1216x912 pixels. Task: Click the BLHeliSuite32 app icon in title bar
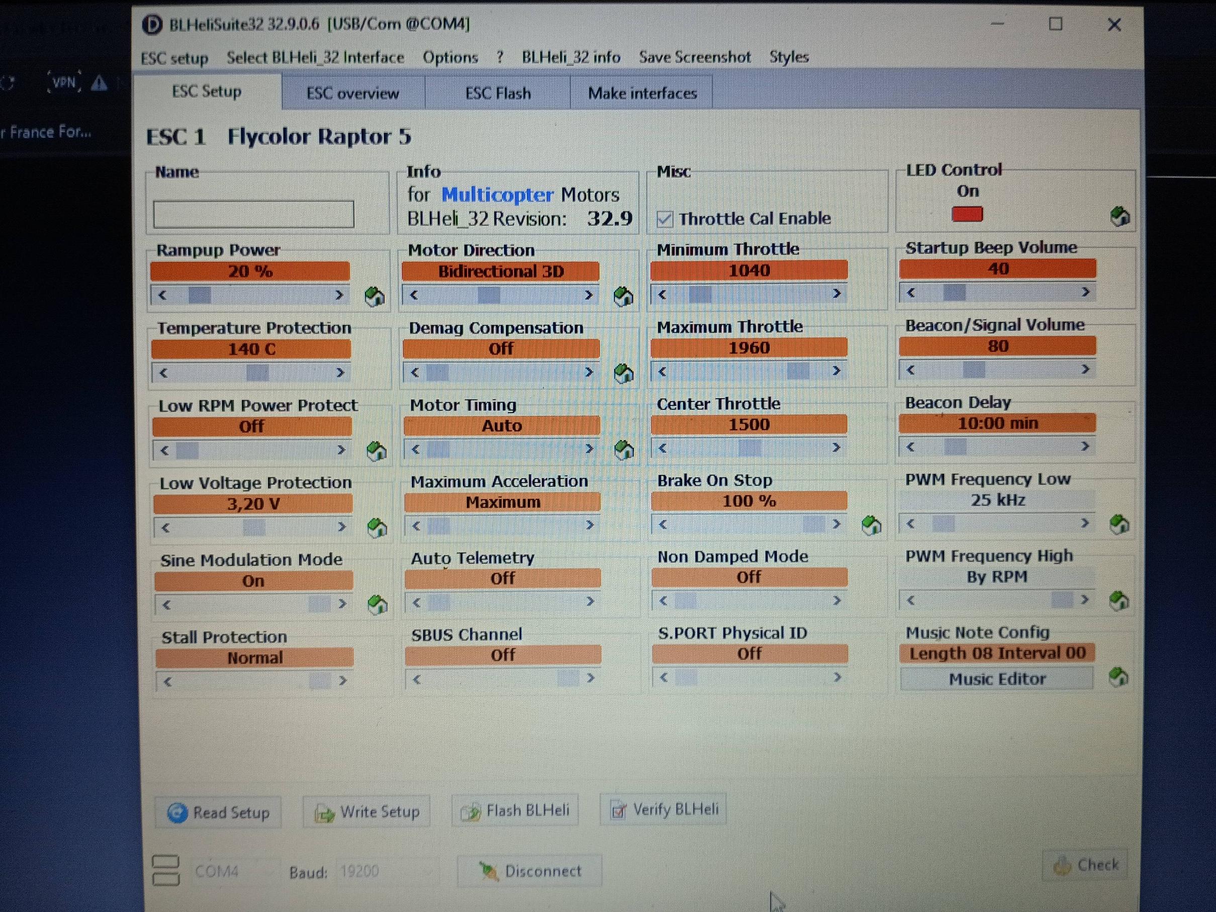152,25
